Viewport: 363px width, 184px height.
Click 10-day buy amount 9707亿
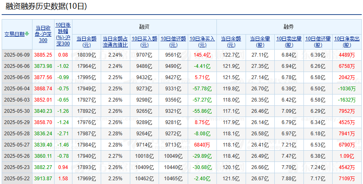pos(144,55)
